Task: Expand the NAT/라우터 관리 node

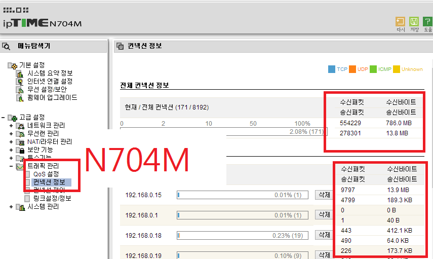Action: point(11,142)
